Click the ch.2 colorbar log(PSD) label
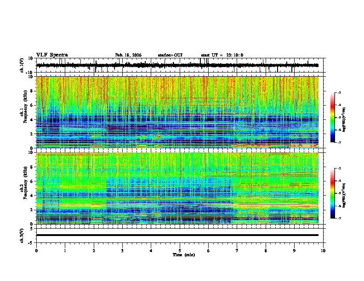The image size is (364, 281). coord(344,196)
